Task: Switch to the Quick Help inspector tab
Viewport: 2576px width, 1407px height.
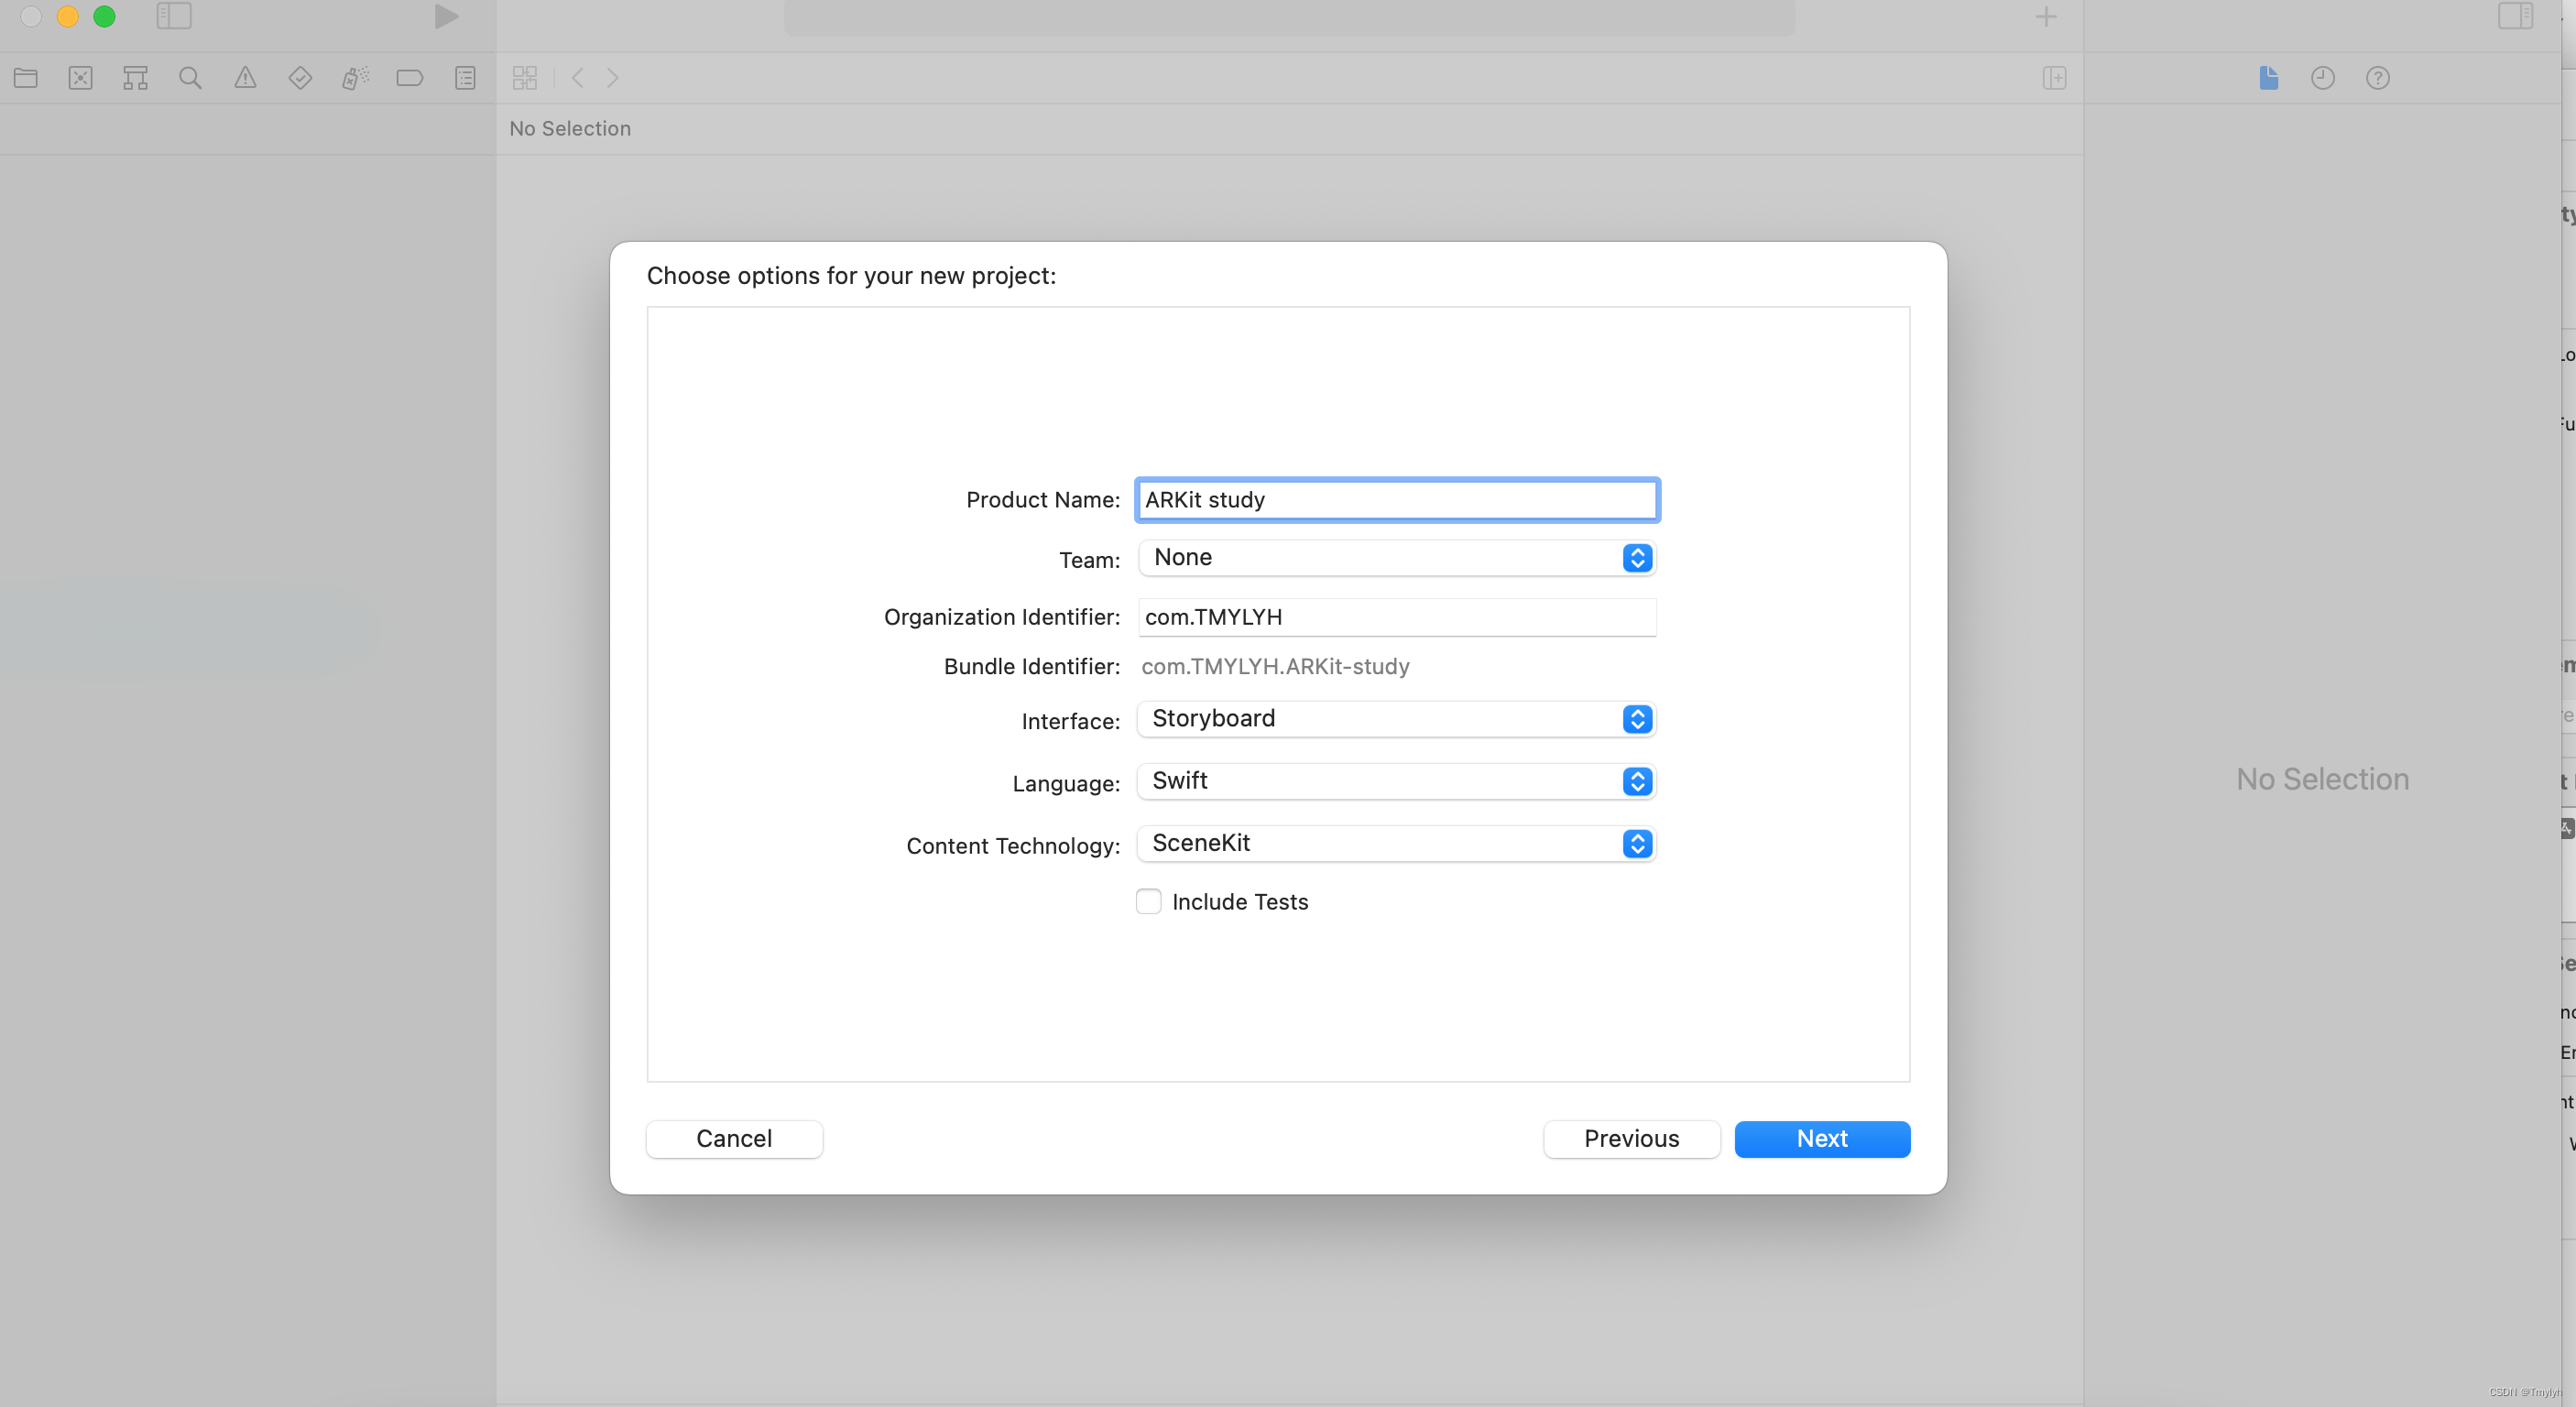Action: click(2378, 78)
